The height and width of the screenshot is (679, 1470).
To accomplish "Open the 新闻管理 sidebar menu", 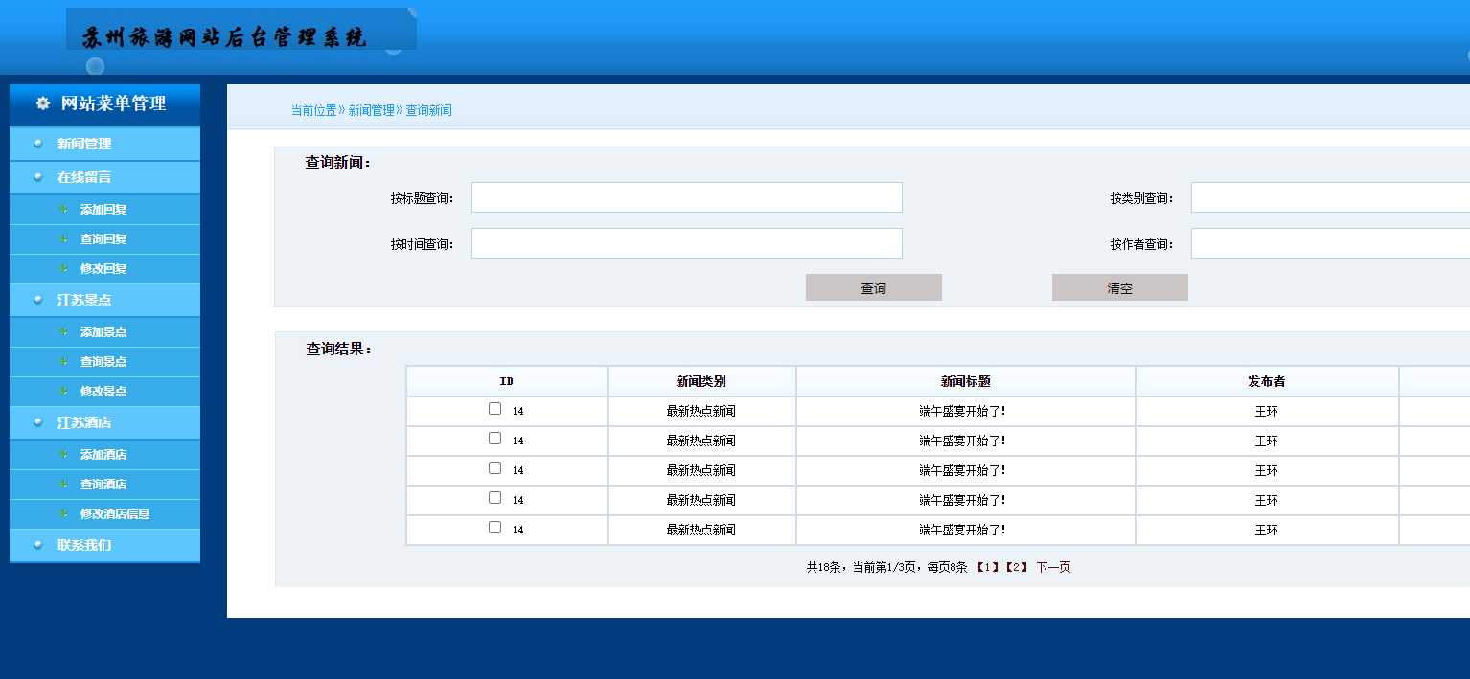I will coord(104,144).
